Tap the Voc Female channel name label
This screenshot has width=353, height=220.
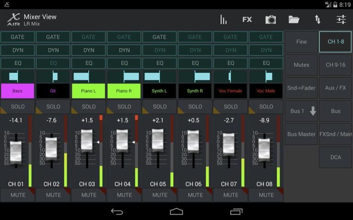(231, 91)
